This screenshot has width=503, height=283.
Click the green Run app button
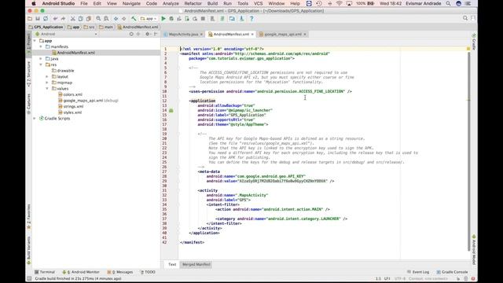tap(163, 19)
